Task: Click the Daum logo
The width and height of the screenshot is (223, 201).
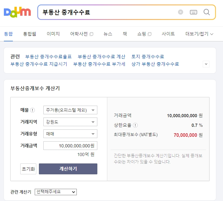Action: pyautogui.click(x=17, y=12)
